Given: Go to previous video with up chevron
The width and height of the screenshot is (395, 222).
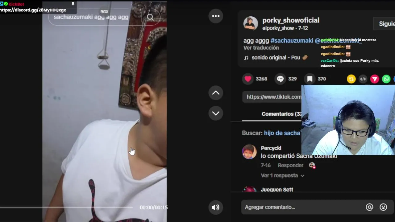Looking at the screenshot, I should pyautogui.click(x=216, y=93).
